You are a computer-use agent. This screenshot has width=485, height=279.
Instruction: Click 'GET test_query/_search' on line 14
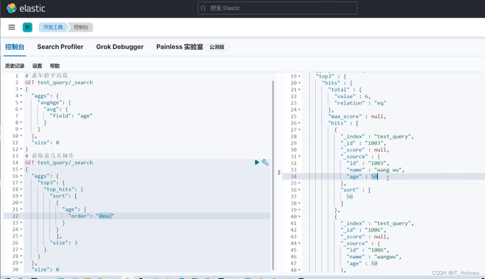59,163
